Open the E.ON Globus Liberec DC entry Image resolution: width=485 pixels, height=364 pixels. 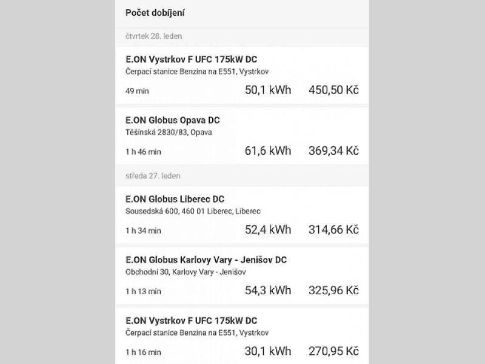point(242,215)
